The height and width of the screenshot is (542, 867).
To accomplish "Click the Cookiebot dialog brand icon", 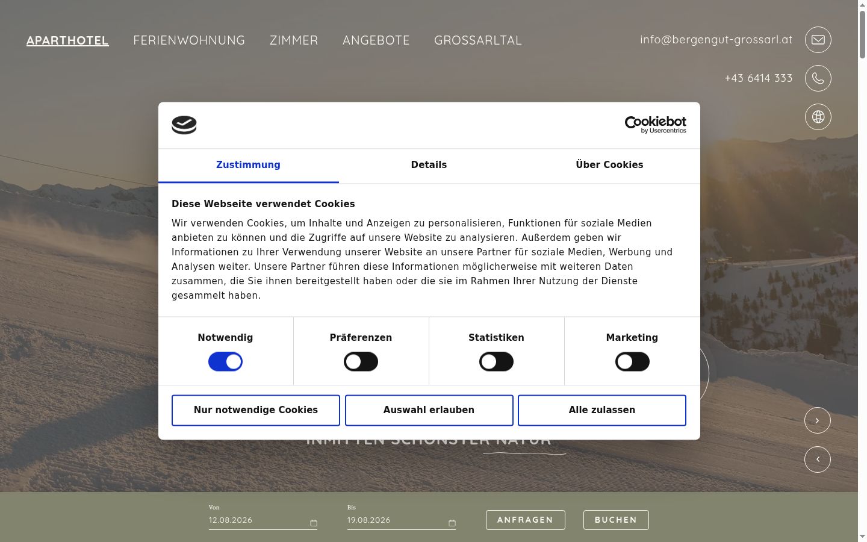I will [184, 125].
